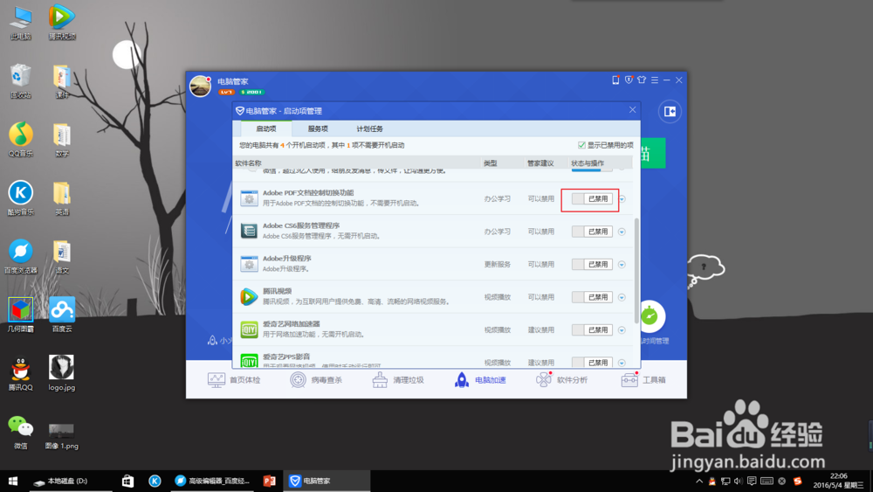Open 病毒查杀 in bottom navigation
The image size is (873, 492).
(316, 380)
